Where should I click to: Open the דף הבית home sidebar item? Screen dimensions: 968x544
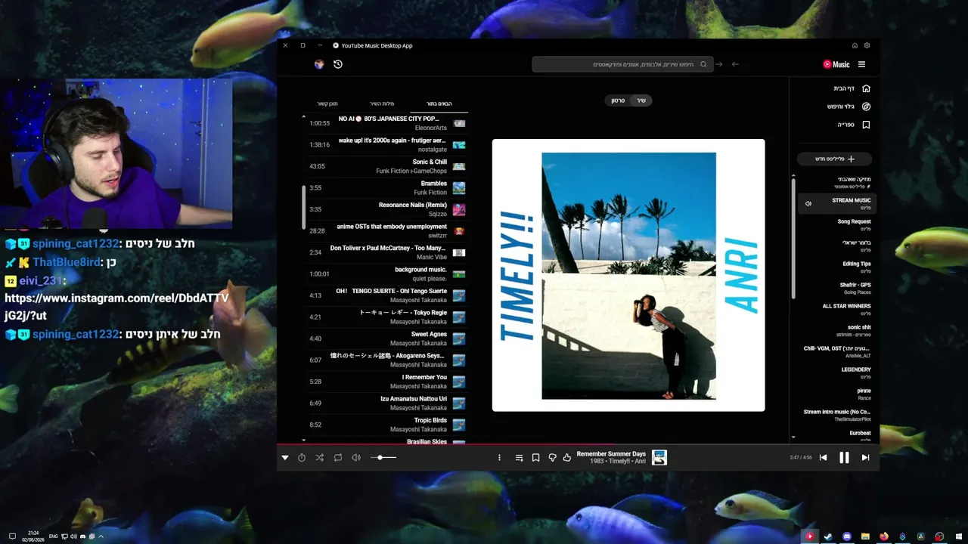pyautogui.click(x=852, y=88)
